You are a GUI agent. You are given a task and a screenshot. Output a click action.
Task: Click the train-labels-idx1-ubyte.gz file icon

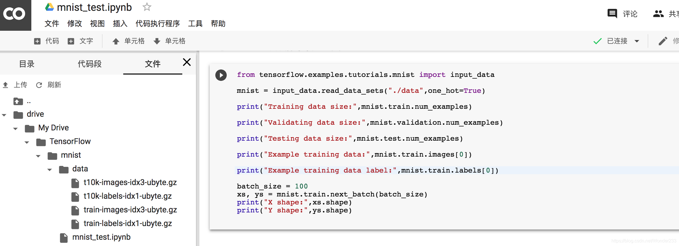point(75,224)
